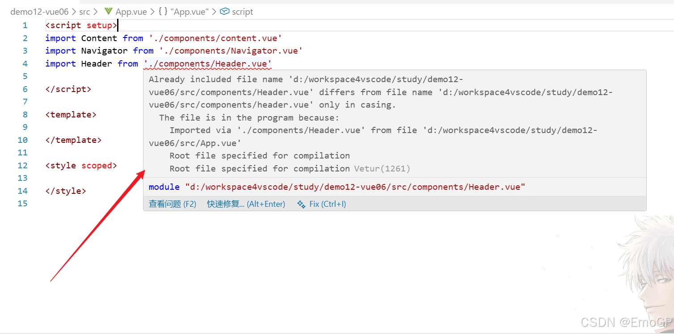The height and width of the screenshot is (334, 674).
Task: Click the word Navigator in line 3
Action: [104, 51]
